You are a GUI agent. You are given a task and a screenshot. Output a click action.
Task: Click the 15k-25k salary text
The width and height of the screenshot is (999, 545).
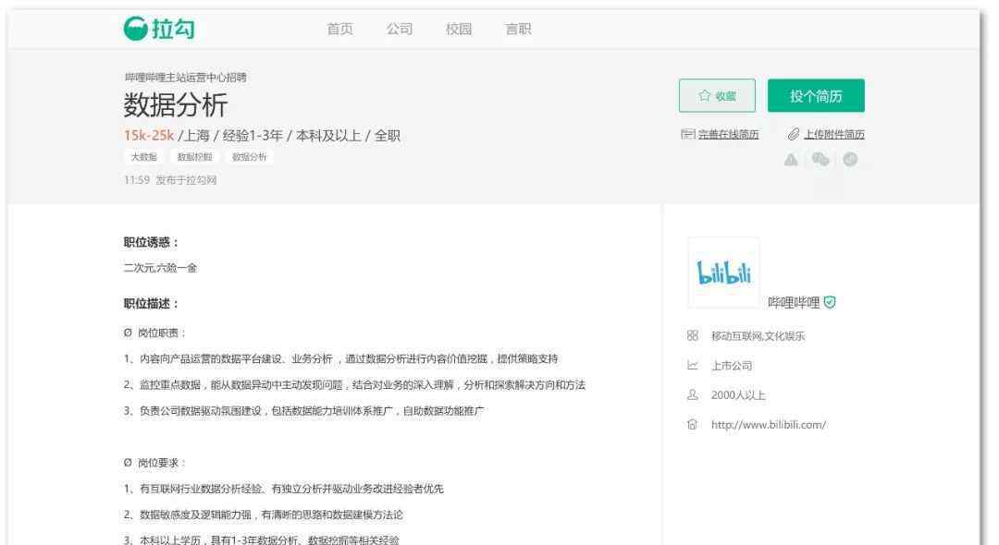tap(149, 136)
